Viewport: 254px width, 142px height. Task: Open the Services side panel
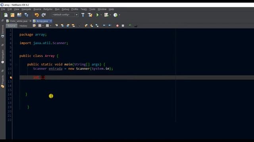coord(3,32)
